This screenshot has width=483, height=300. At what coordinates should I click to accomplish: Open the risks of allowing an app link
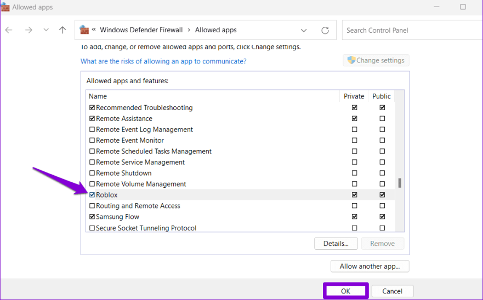click(x=163, y=61)
